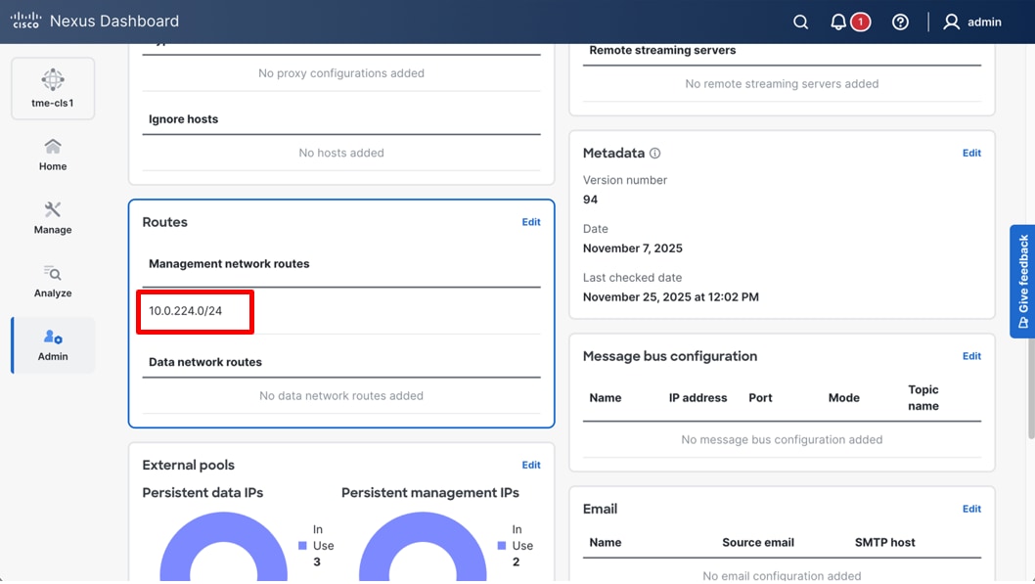1035x584 pixels.
Task: Open the help menu
Action: point(900,21)
